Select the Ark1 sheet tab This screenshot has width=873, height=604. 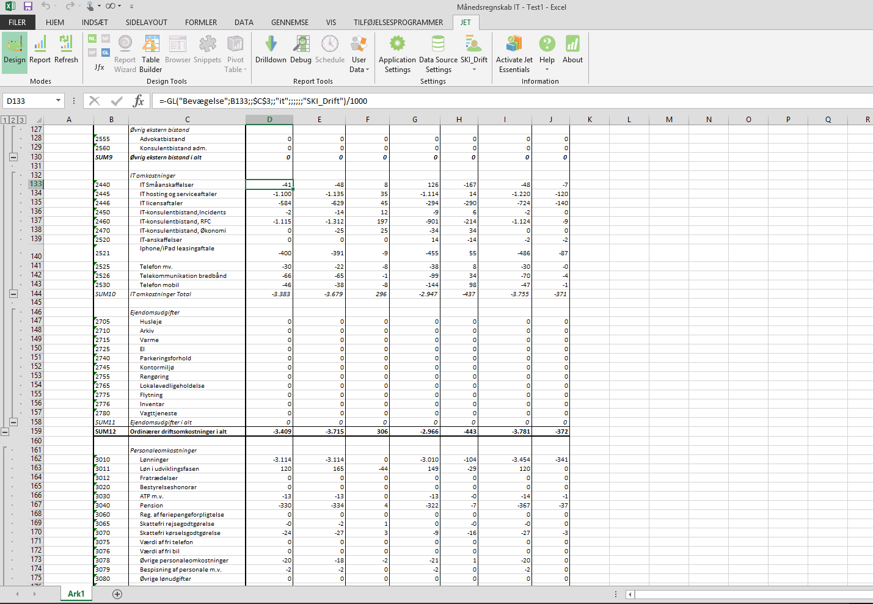[76, 594]
